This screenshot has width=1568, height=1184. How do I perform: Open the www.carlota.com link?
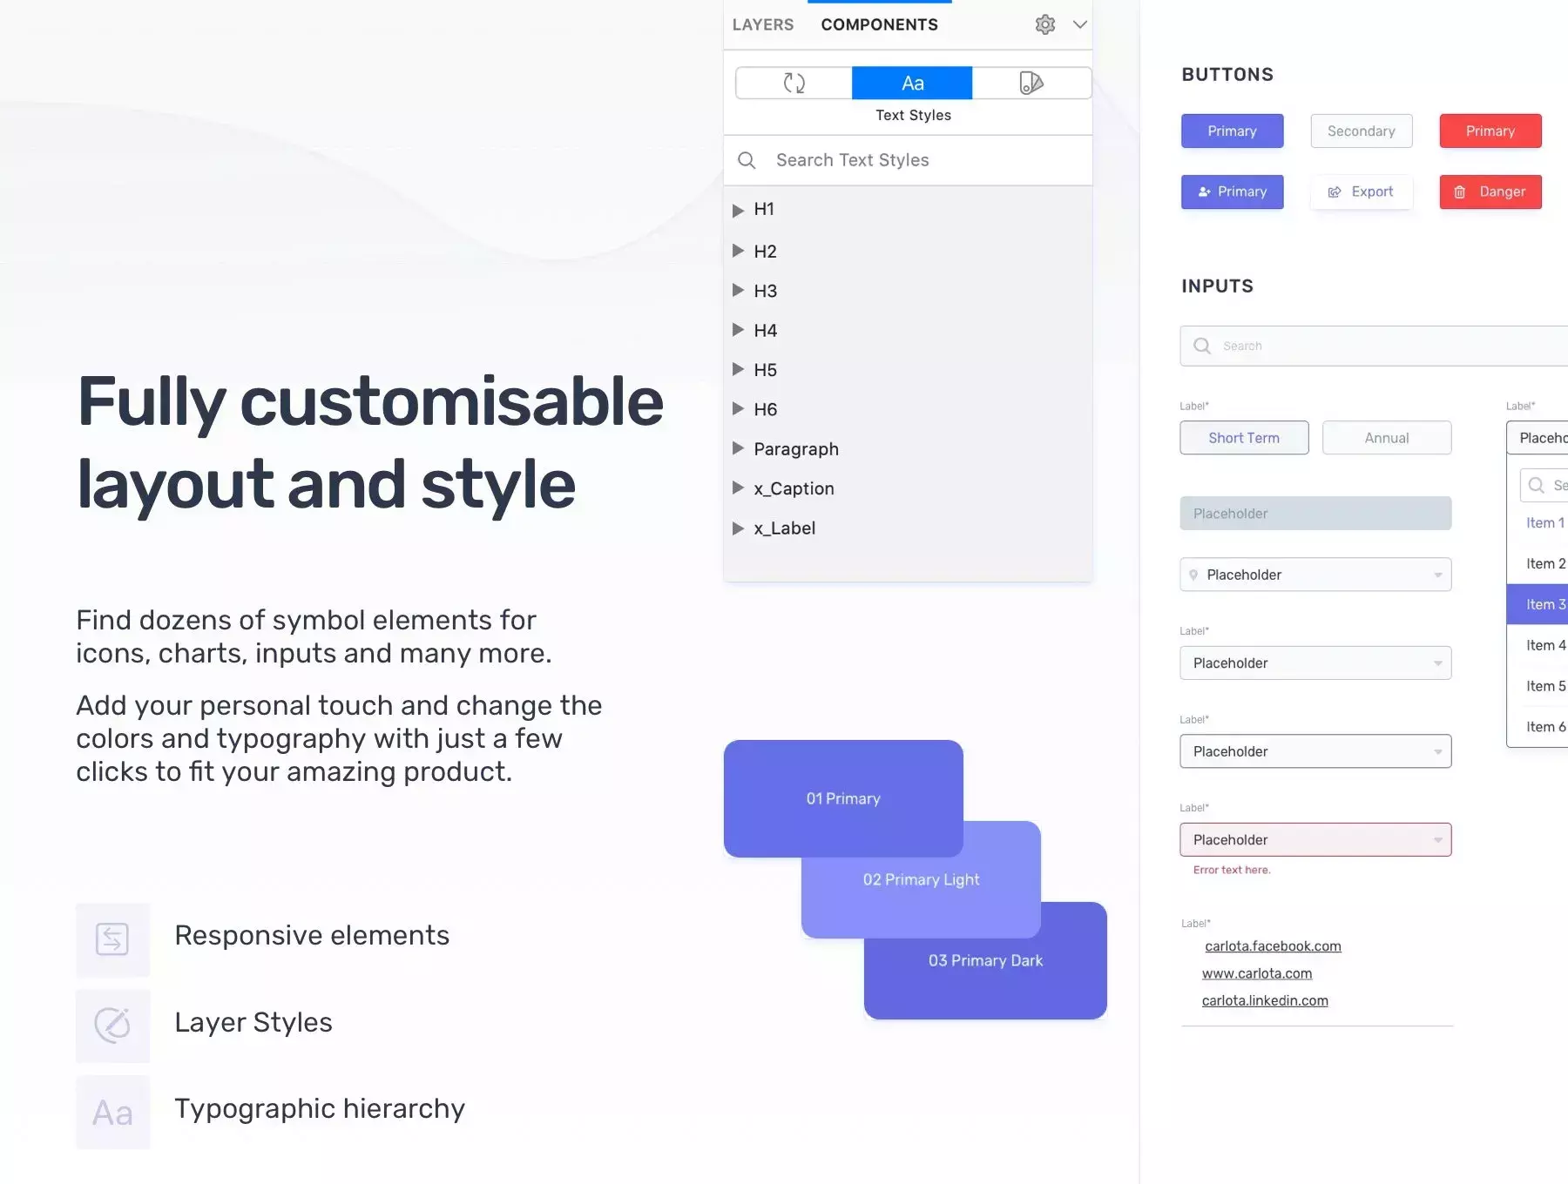coord(1257,973)
